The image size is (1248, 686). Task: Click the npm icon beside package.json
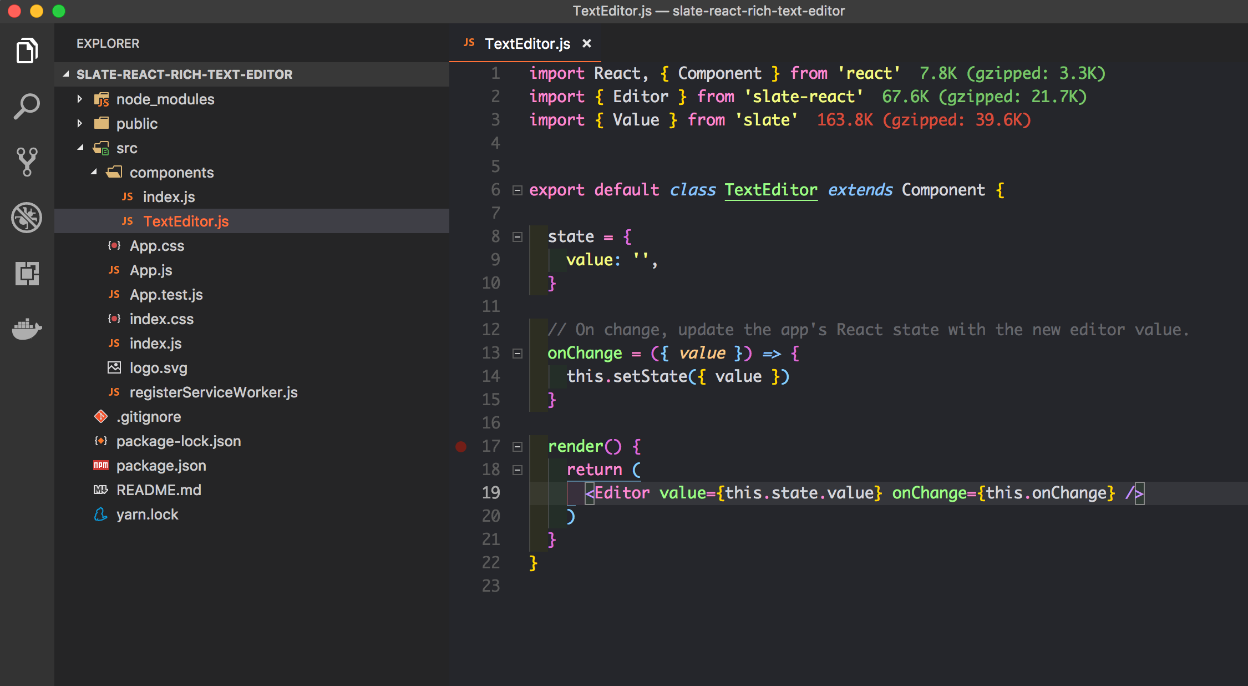click(x=101, y=466)
